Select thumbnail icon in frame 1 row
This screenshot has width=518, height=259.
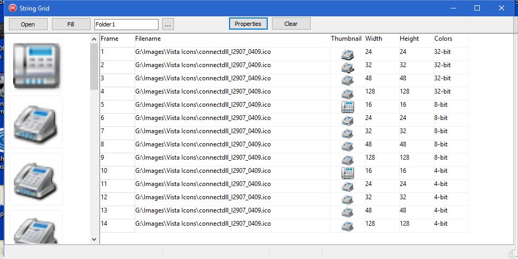click(x=347, y=54)
